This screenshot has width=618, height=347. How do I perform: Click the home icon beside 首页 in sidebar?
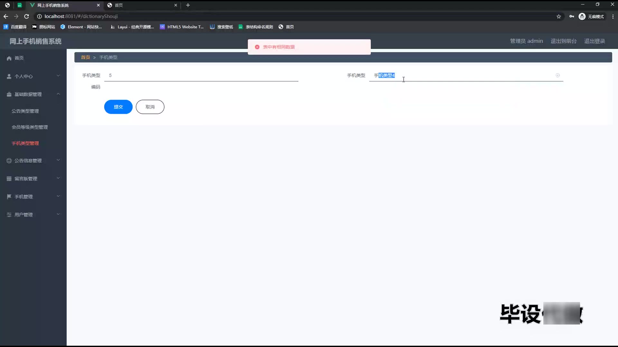coord(9,58)
